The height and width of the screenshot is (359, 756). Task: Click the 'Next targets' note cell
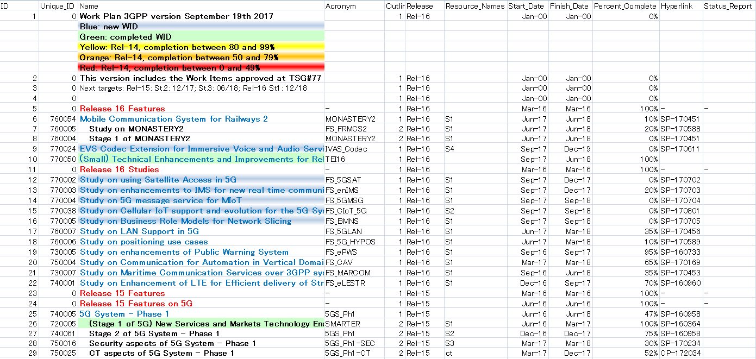(201, 88)
